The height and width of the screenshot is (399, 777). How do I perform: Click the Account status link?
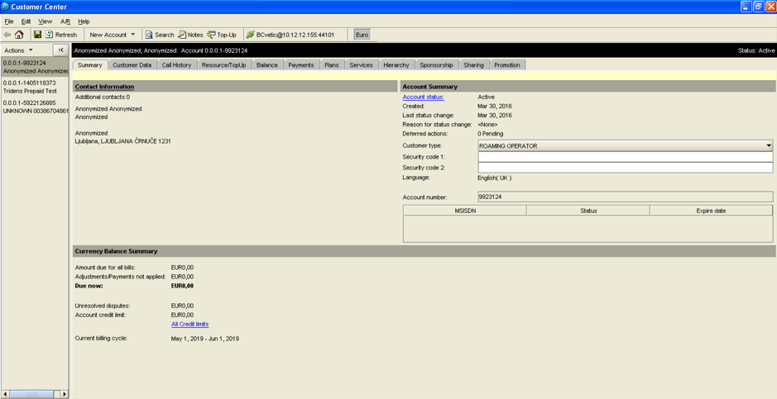[423, 97]
